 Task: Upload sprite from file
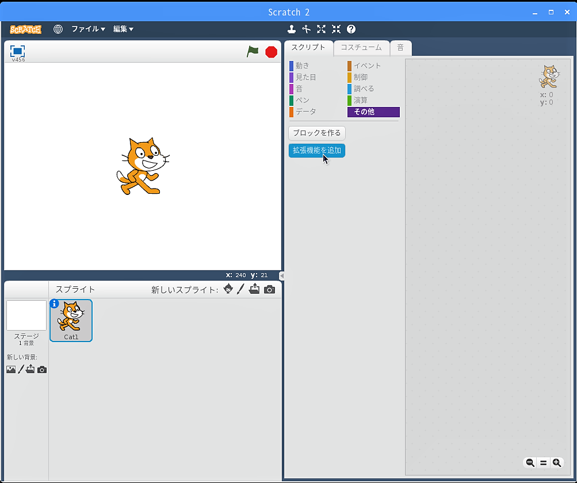tap(254, 289)
